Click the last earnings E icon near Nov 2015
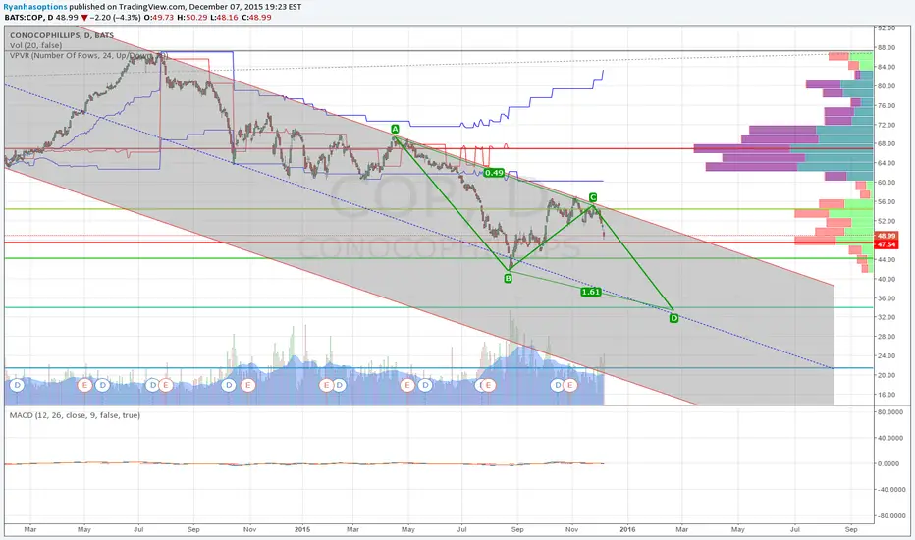Image resolution: width=915 pixels, height=540 pixels. click(x=570, y=385)
